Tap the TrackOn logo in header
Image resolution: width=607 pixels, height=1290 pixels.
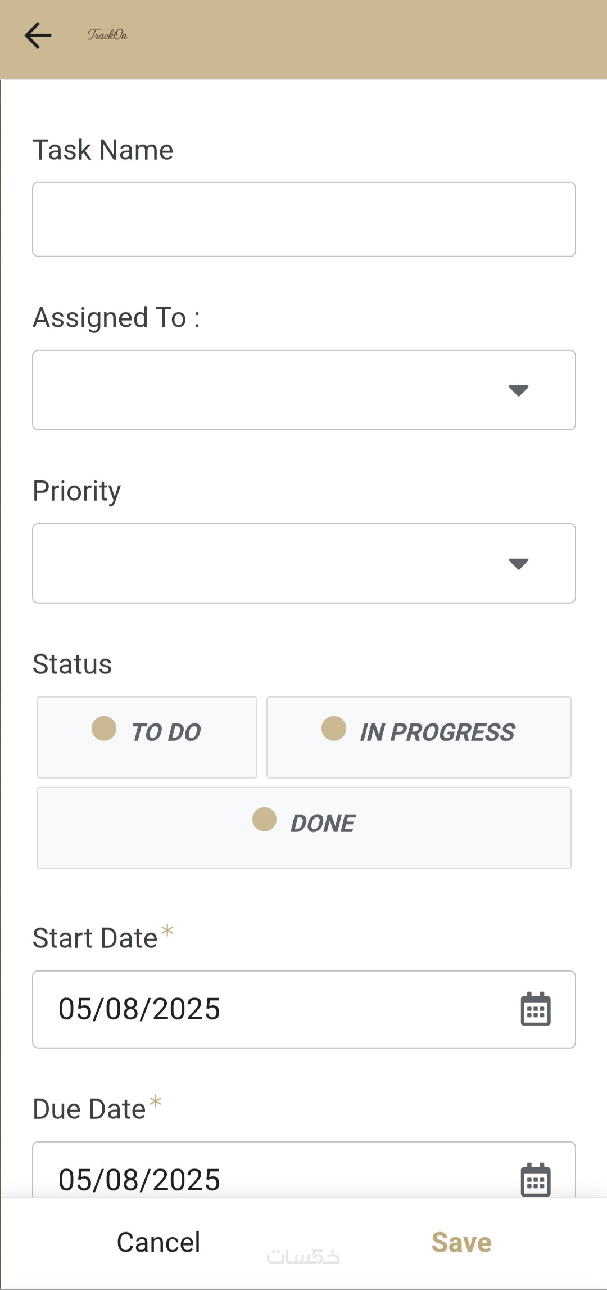[x=107, y=35]
